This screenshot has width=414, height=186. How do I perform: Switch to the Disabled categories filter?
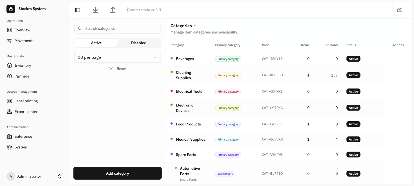139,43
